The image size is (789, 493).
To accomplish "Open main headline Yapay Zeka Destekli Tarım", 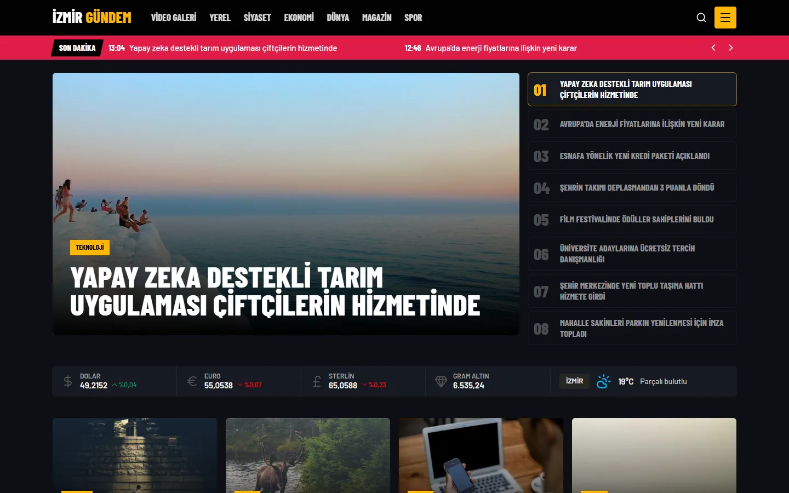I will click(x=275, y=291).
